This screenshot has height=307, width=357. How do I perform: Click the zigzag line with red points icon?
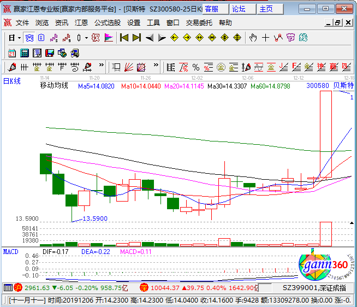point(278,38)
